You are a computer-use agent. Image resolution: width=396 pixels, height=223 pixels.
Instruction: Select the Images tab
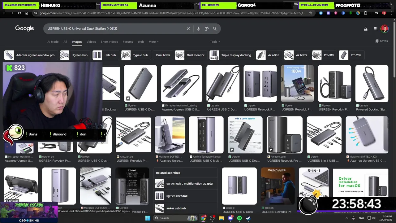coord(77,42)
